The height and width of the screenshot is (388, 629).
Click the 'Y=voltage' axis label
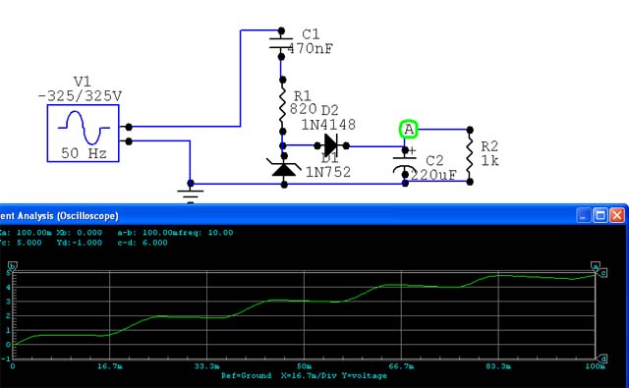coord(365,375)
